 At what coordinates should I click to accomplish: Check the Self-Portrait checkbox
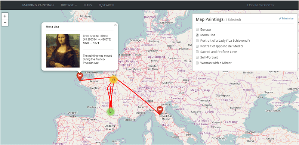[x=197, y=57]
